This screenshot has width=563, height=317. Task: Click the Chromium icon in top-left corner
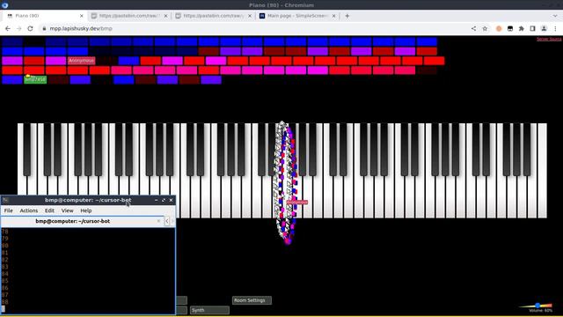coord(4,5)
